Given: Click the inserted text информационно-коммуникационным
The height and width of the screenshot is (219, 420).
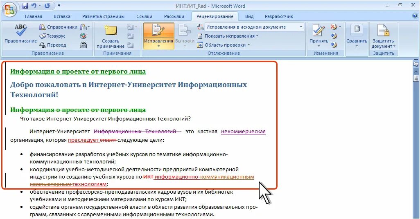Looking at the screenshot, I should [204, 177].
